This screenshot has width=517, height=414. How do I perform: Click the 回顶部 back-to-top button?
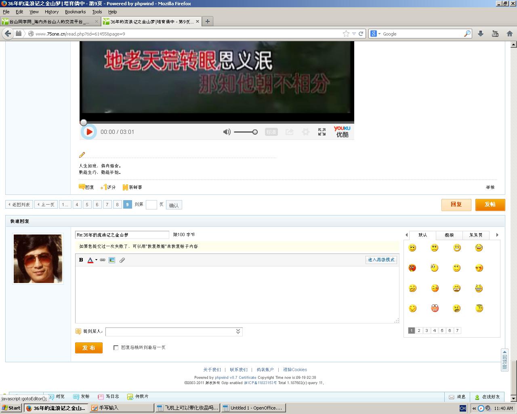[x=504, y=360]
